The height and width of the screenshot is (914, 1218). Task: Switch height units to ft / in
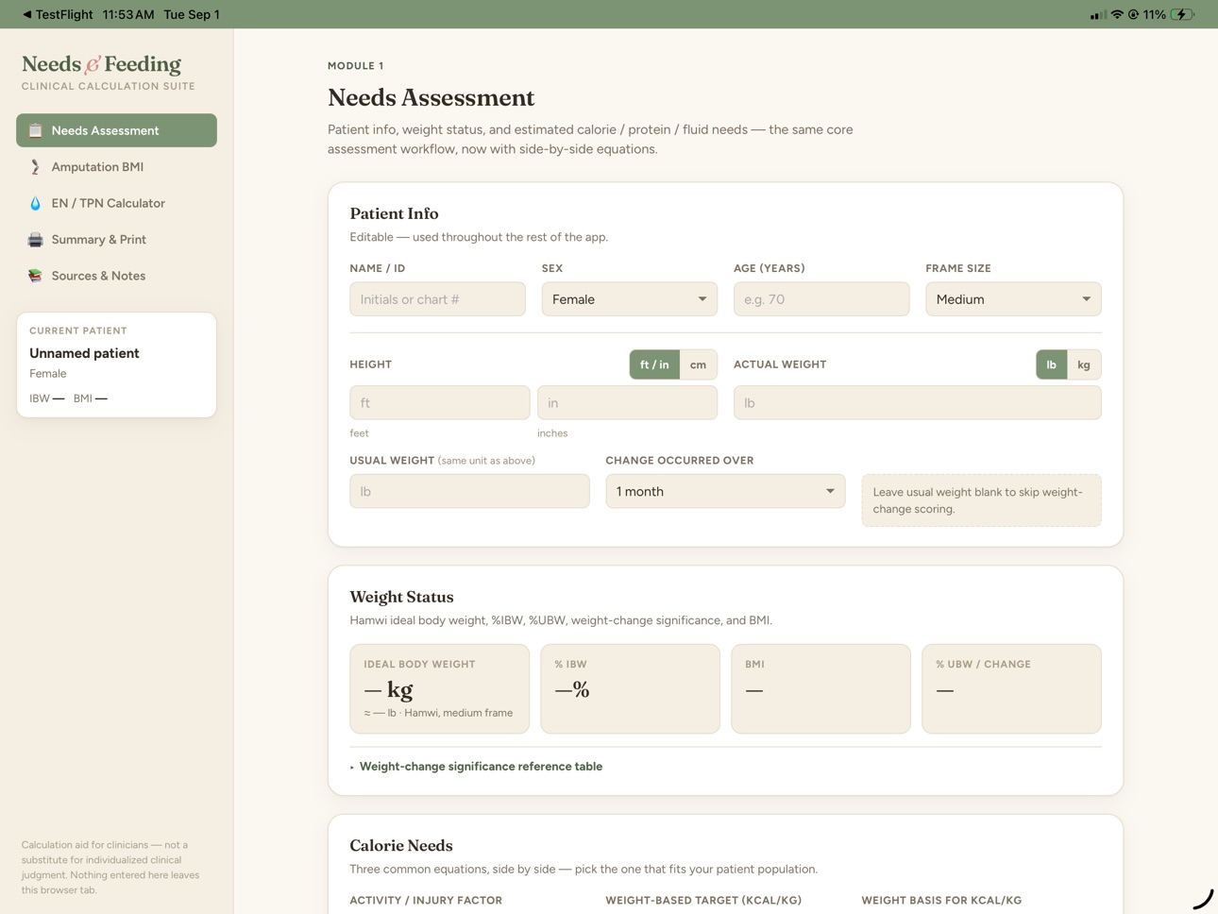point(654,364)
